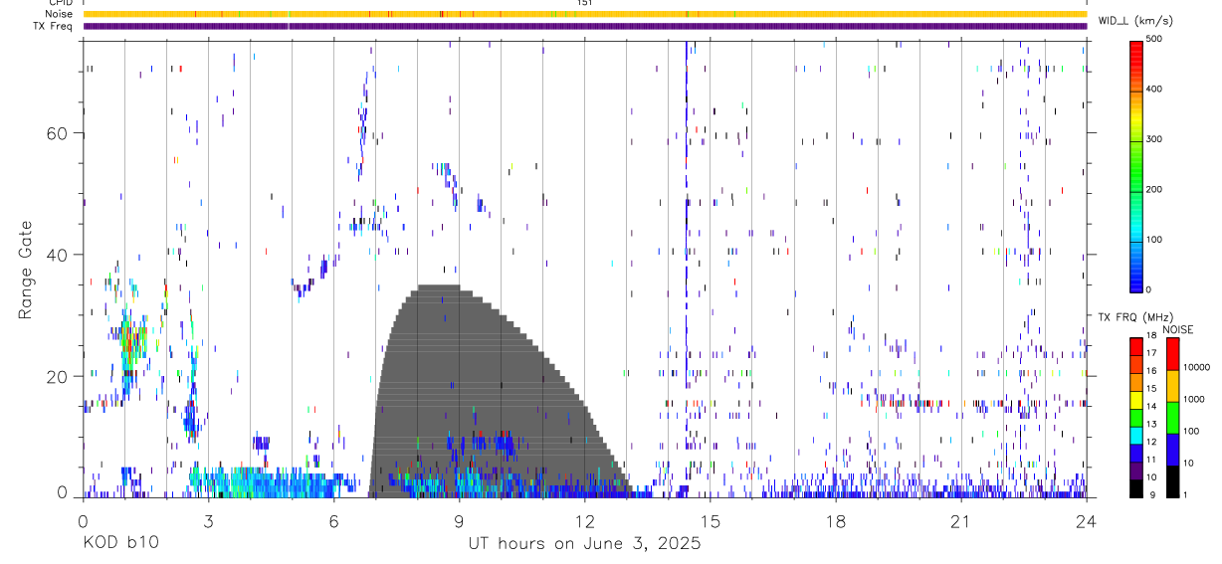Click the WID (km/s) colorbar title
The image size is (1222, 564).
(x=1136, y=20)
